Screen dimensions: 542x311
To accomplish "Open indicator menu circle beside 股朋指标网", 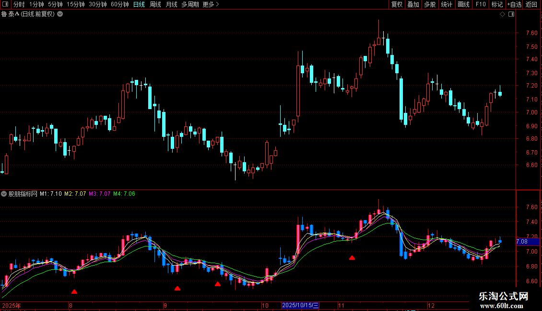I will [4, 194].
